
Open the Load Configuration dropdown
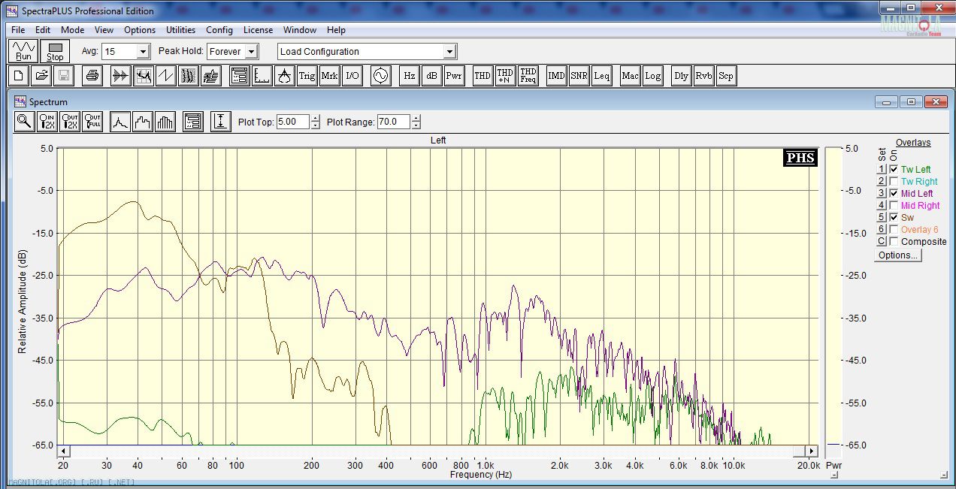[x=449, y=52]
